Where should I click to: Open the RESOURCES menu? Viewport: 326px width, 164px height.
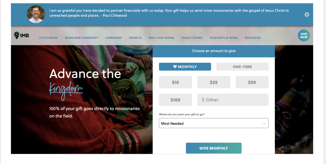[x=252, y=38]
